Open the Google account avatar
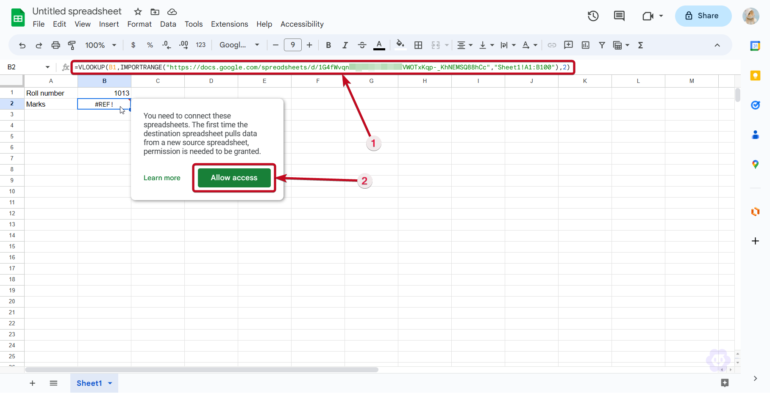Viewport: 770px width, 393px height. (x=751, y=16)
